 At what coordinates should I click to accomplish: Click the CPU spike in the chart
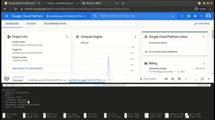coord(108,65)
